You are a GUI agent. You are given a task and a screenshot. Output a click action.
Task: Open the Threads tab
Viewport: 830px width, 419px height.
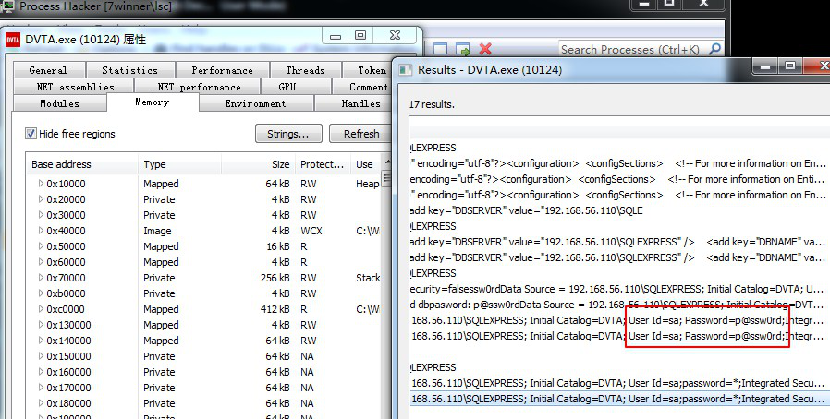tap(305, 70)
